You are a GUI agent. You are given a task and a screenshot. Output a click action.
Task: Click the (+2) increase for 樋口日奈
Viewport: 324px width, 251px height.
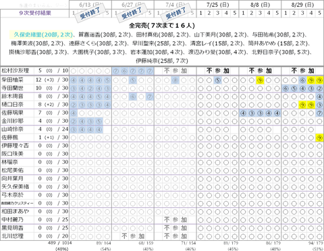(x=49, y=105)
